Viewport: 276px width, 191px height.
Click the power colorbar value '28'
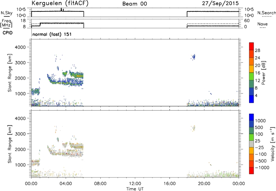(257, 50)
